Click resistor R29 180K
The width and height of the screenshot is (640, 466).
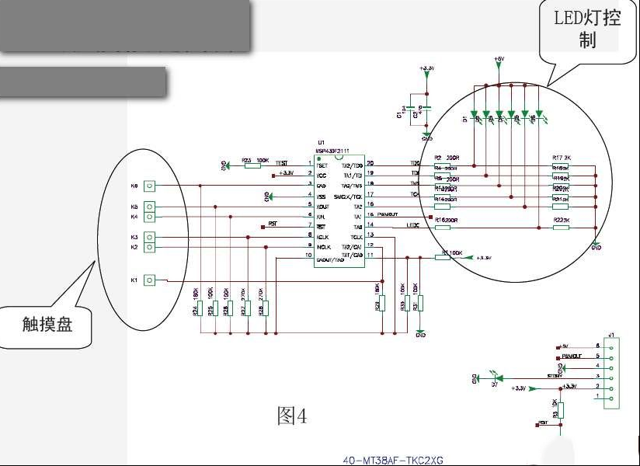(382, 303)
